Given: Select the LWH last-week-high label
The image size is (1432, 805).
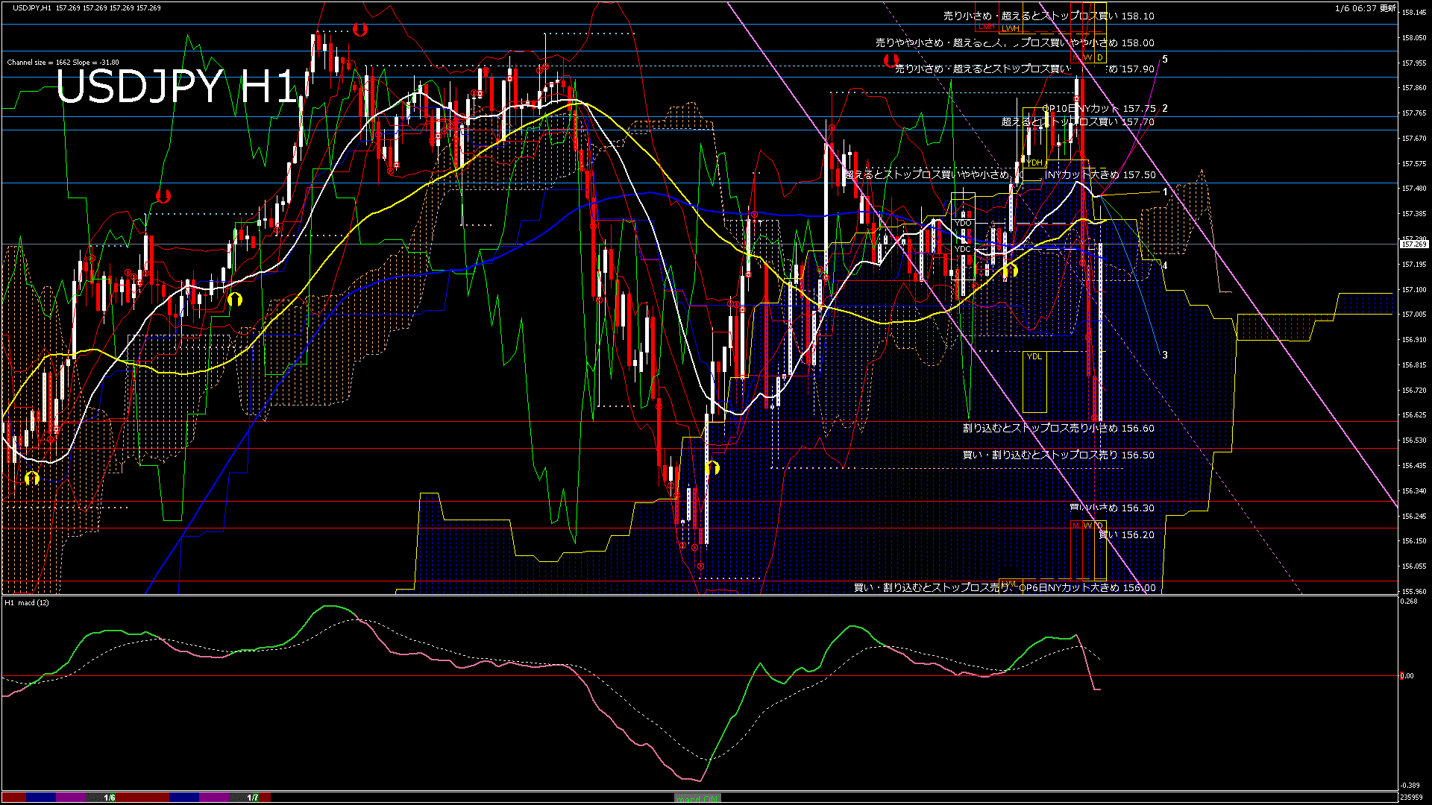Looking at the screenshot, I should pos(1011,28).
